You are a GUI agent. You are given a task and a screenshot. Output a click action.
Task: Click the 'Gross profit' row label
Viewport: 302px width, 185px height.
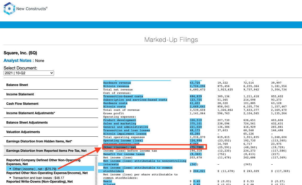(114, 113)
